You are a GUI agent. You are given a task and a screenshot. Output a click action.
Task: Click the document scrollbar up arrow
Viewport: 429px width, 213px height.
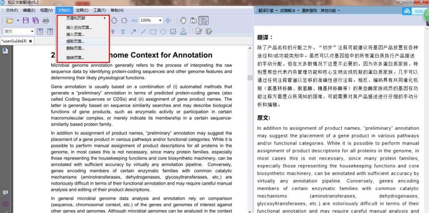[250, 48]
